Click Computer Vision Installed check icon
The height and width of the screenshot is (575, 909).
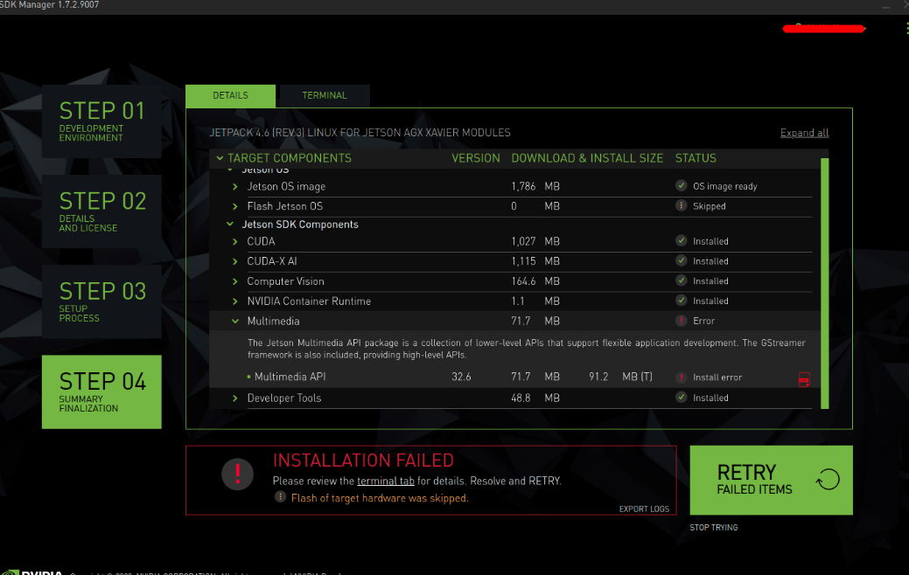[x=682, y=281]
